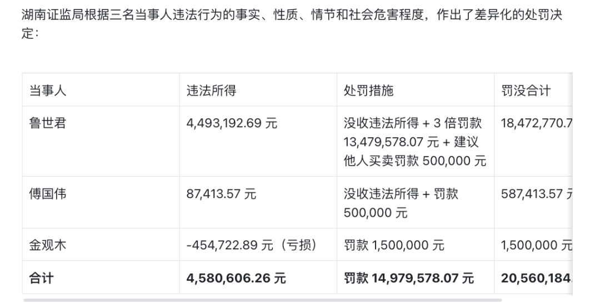Viewport: 600px width, 307px height.
Task: Select the bold 4,580,606.26 元 cell
Action: [237, 278]
